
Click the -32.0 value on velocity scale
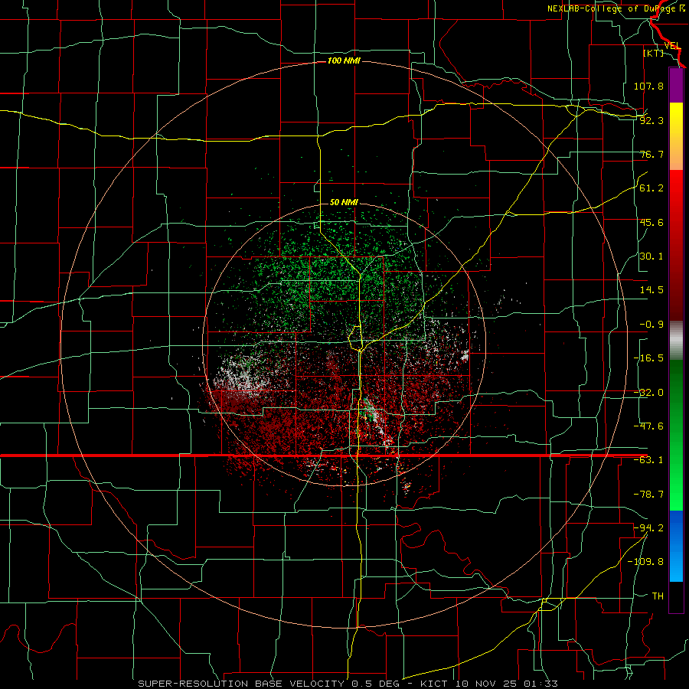[x=648, y=393]
